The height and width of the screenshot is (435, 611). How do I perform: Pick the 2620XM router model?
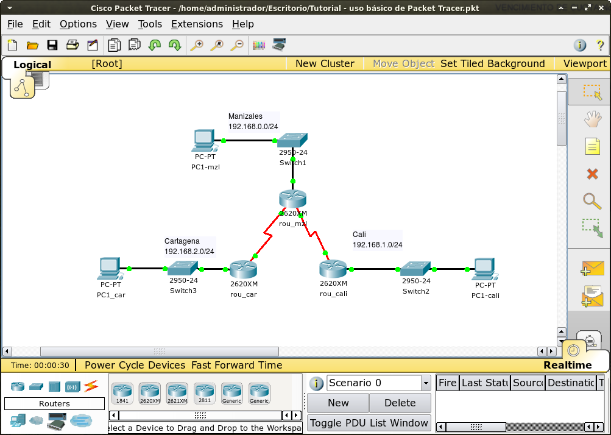coord(150,393)
